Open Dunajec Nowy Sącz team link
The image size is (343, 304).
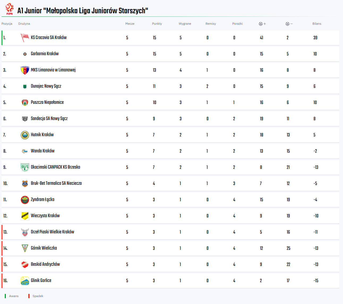(46, 86)
